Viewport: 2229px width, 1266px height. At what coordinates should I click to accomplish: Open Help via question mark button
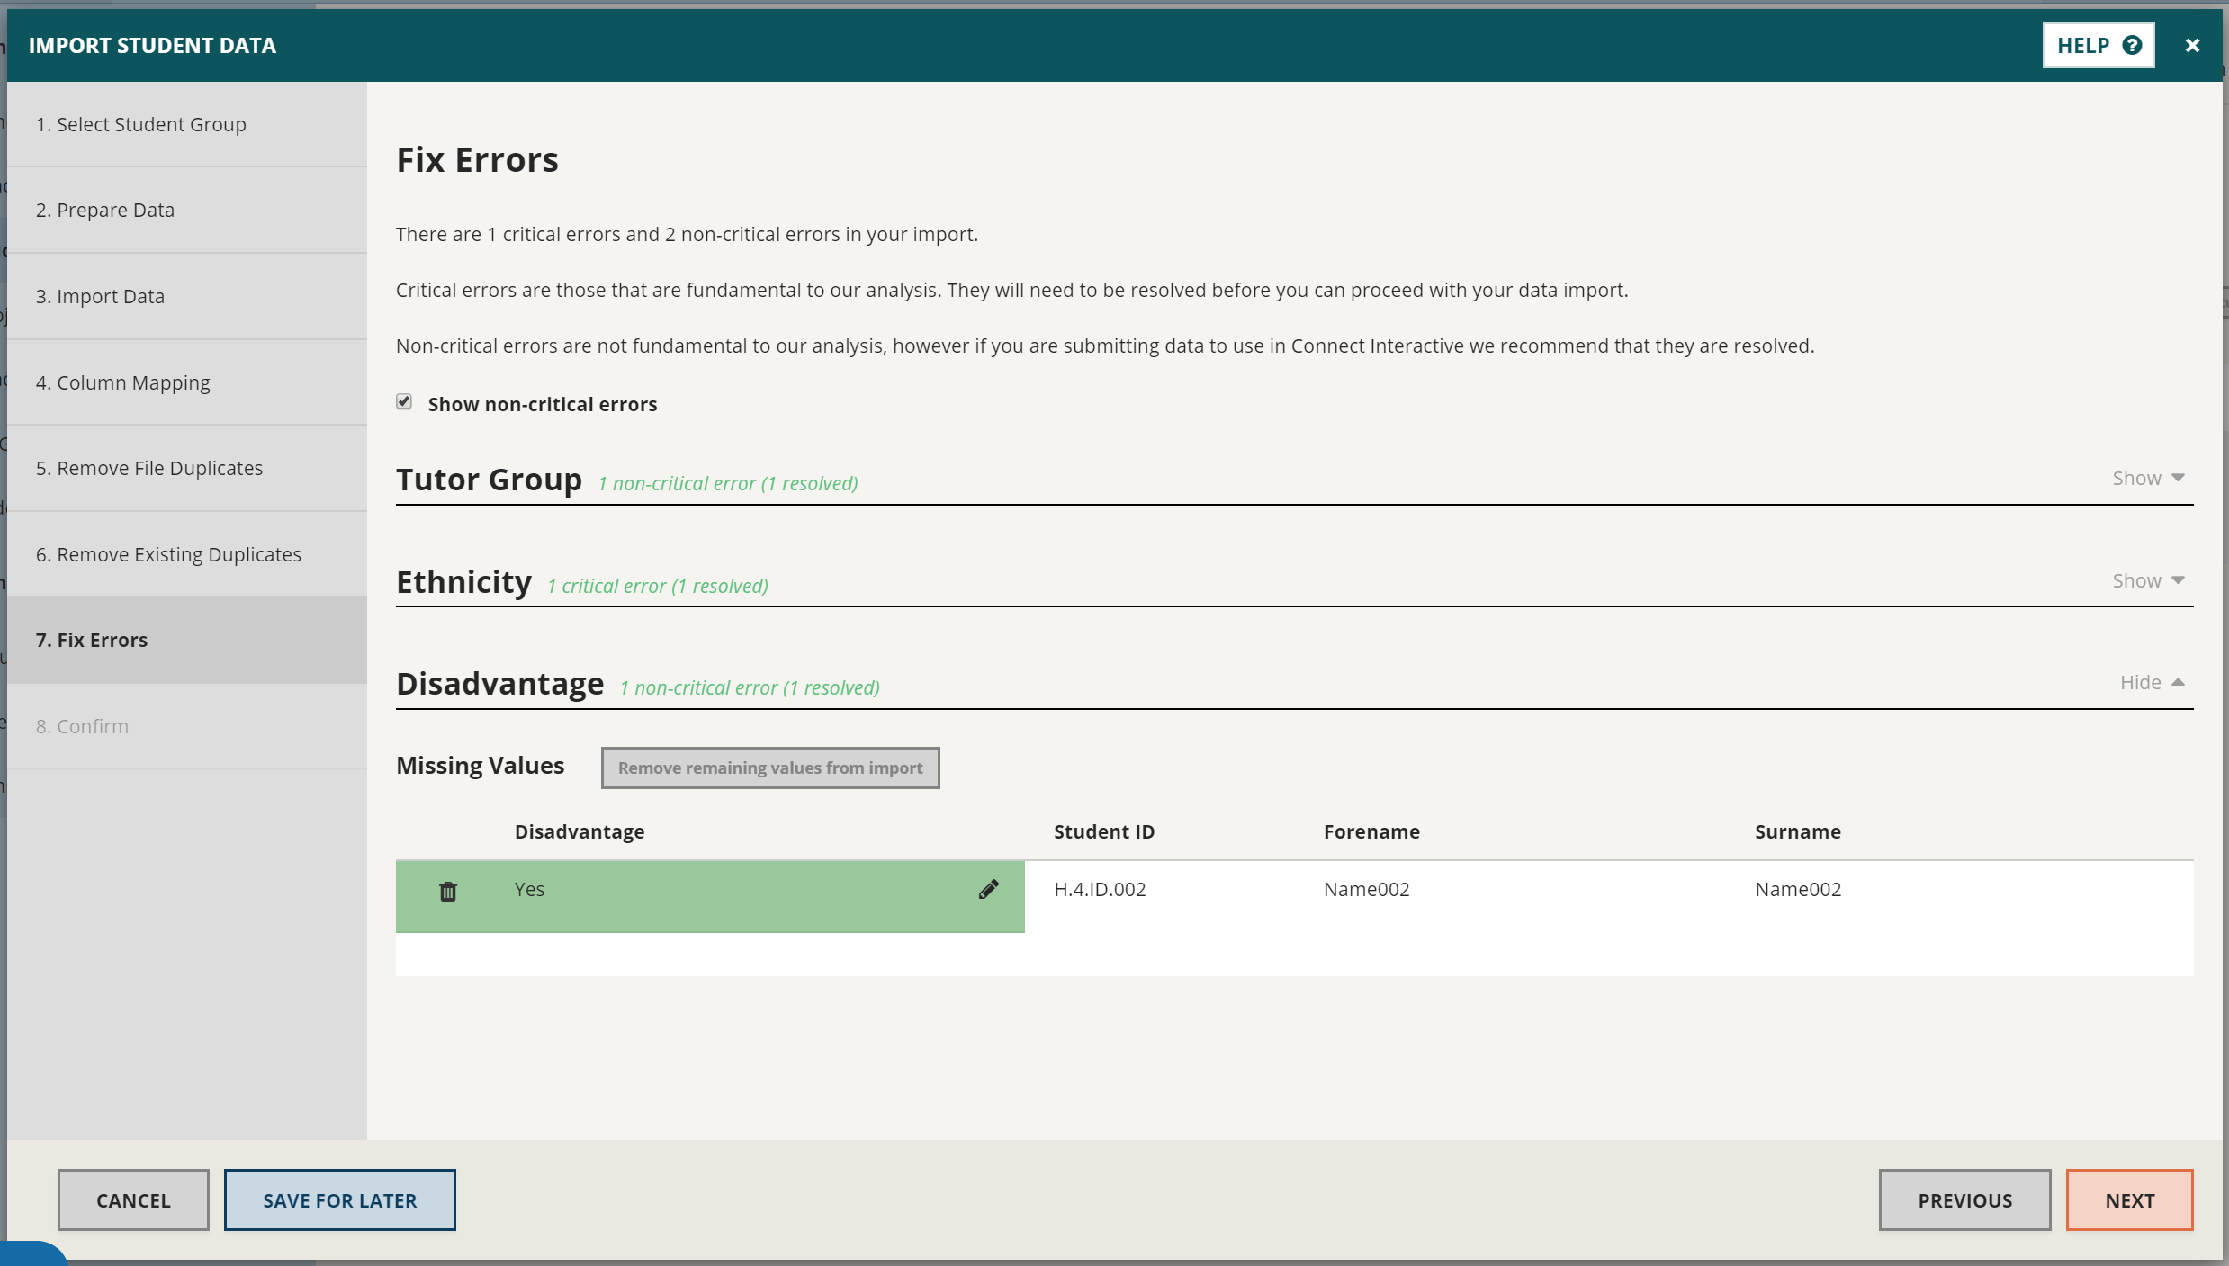pos(2098,45)
